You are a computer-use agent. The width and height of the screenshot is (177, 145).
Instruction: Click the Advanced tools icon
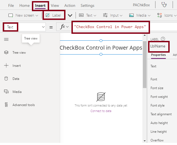tap(6, 105)
